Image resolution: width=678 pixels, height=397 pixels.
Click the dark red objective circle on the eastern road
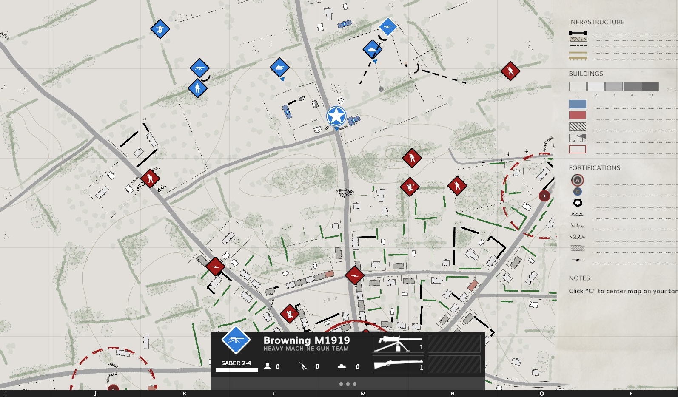(544, 196)
